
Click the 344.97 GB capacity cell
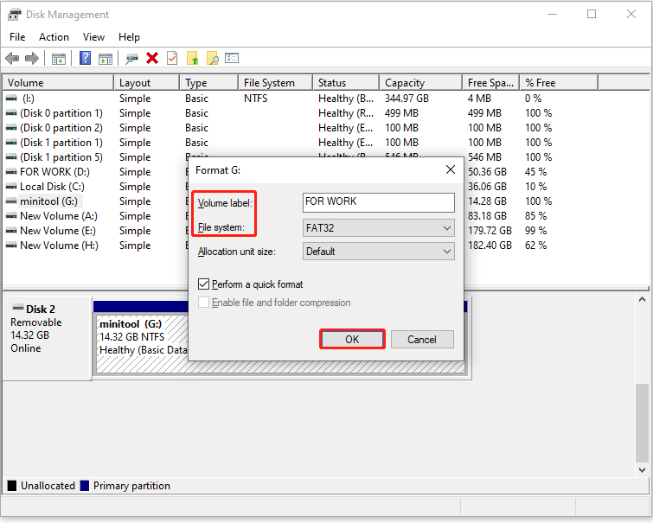click(407, 99)
